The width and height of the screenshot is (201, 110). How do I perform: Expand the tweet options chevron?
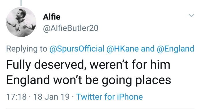[191, 15]
